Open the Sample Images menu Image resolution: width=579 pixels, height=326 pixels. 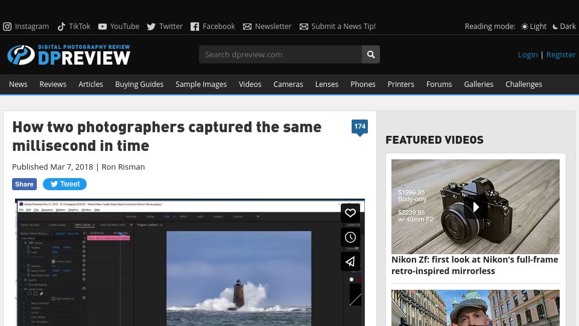coord(201,85)
